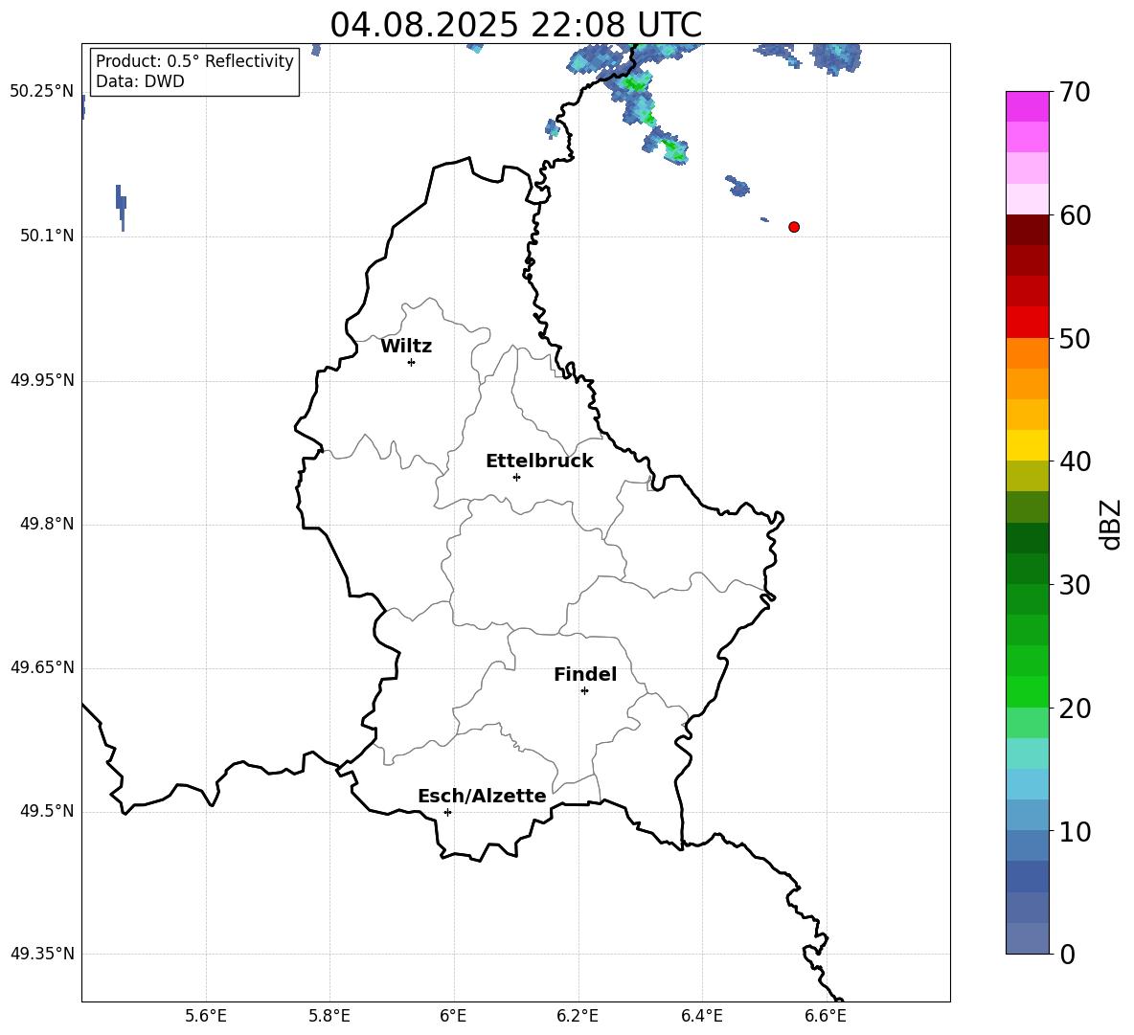Click the 49.65°N latitude label

point(42,666)
